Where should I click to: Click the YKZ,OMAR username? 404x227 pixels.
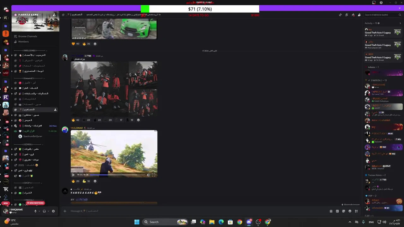[x=76, y=128]
